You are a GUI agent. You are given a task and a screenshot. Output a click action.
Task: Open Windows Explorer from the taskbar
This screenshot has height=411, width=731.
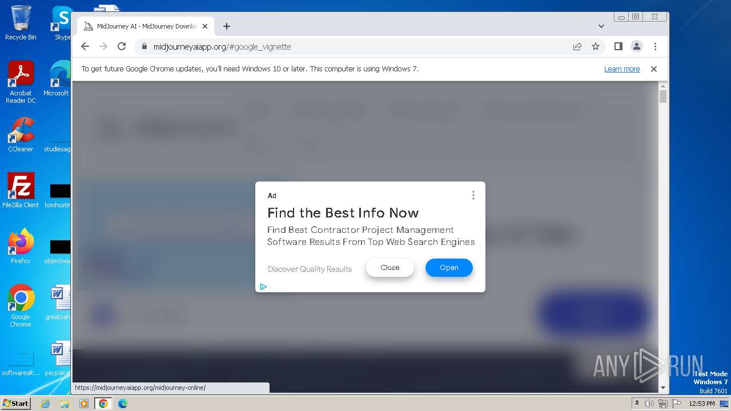(x=65, y=404)
